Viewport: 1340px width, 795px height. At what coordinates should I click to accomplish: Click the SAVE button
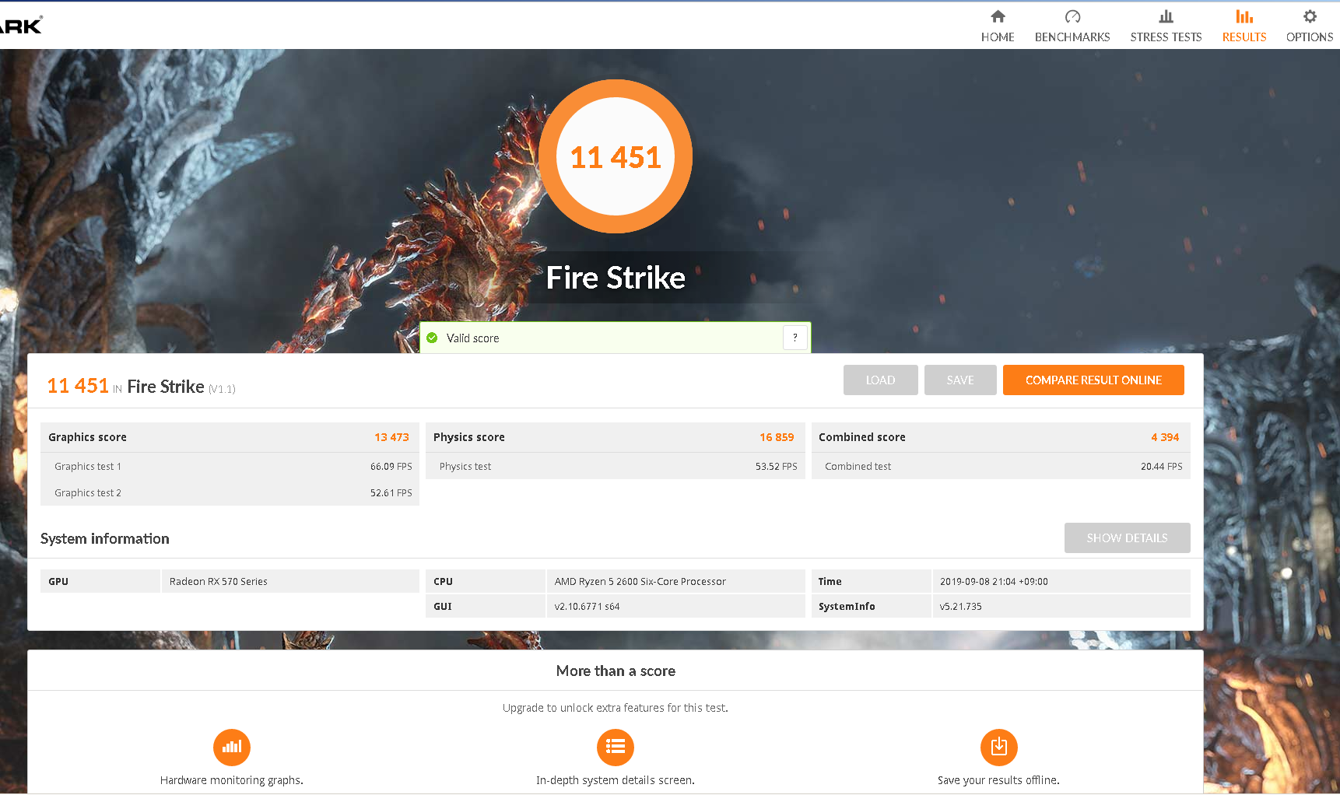[x=960, y=380]
